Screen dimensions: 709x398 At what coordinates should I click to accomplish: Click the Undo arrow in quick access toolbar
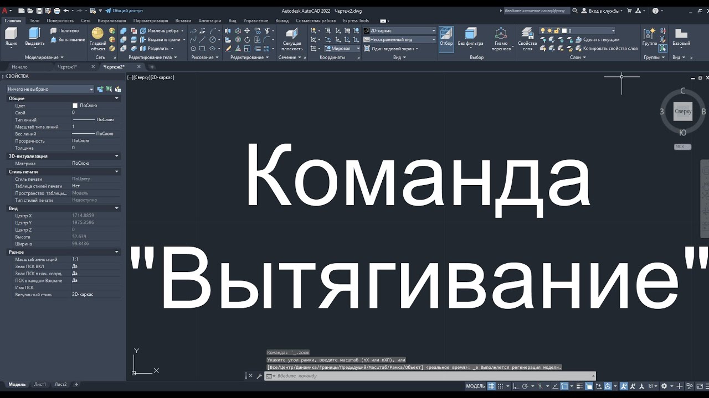coord(66,11)
